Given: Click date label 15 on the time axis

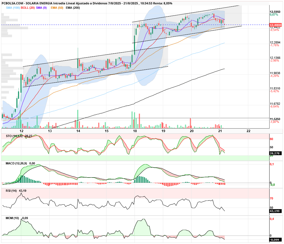Looking at the screenshot, I should [106, 131].
